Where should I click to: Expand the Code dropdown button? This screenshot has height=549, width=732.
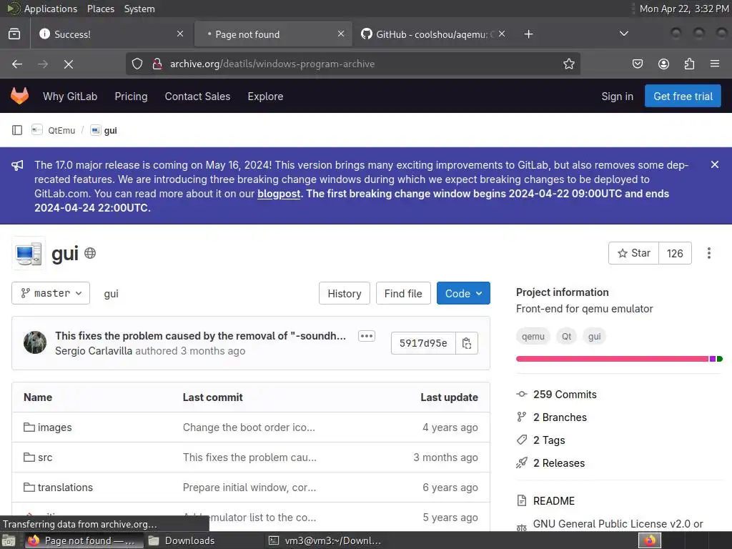click(463, 293)
